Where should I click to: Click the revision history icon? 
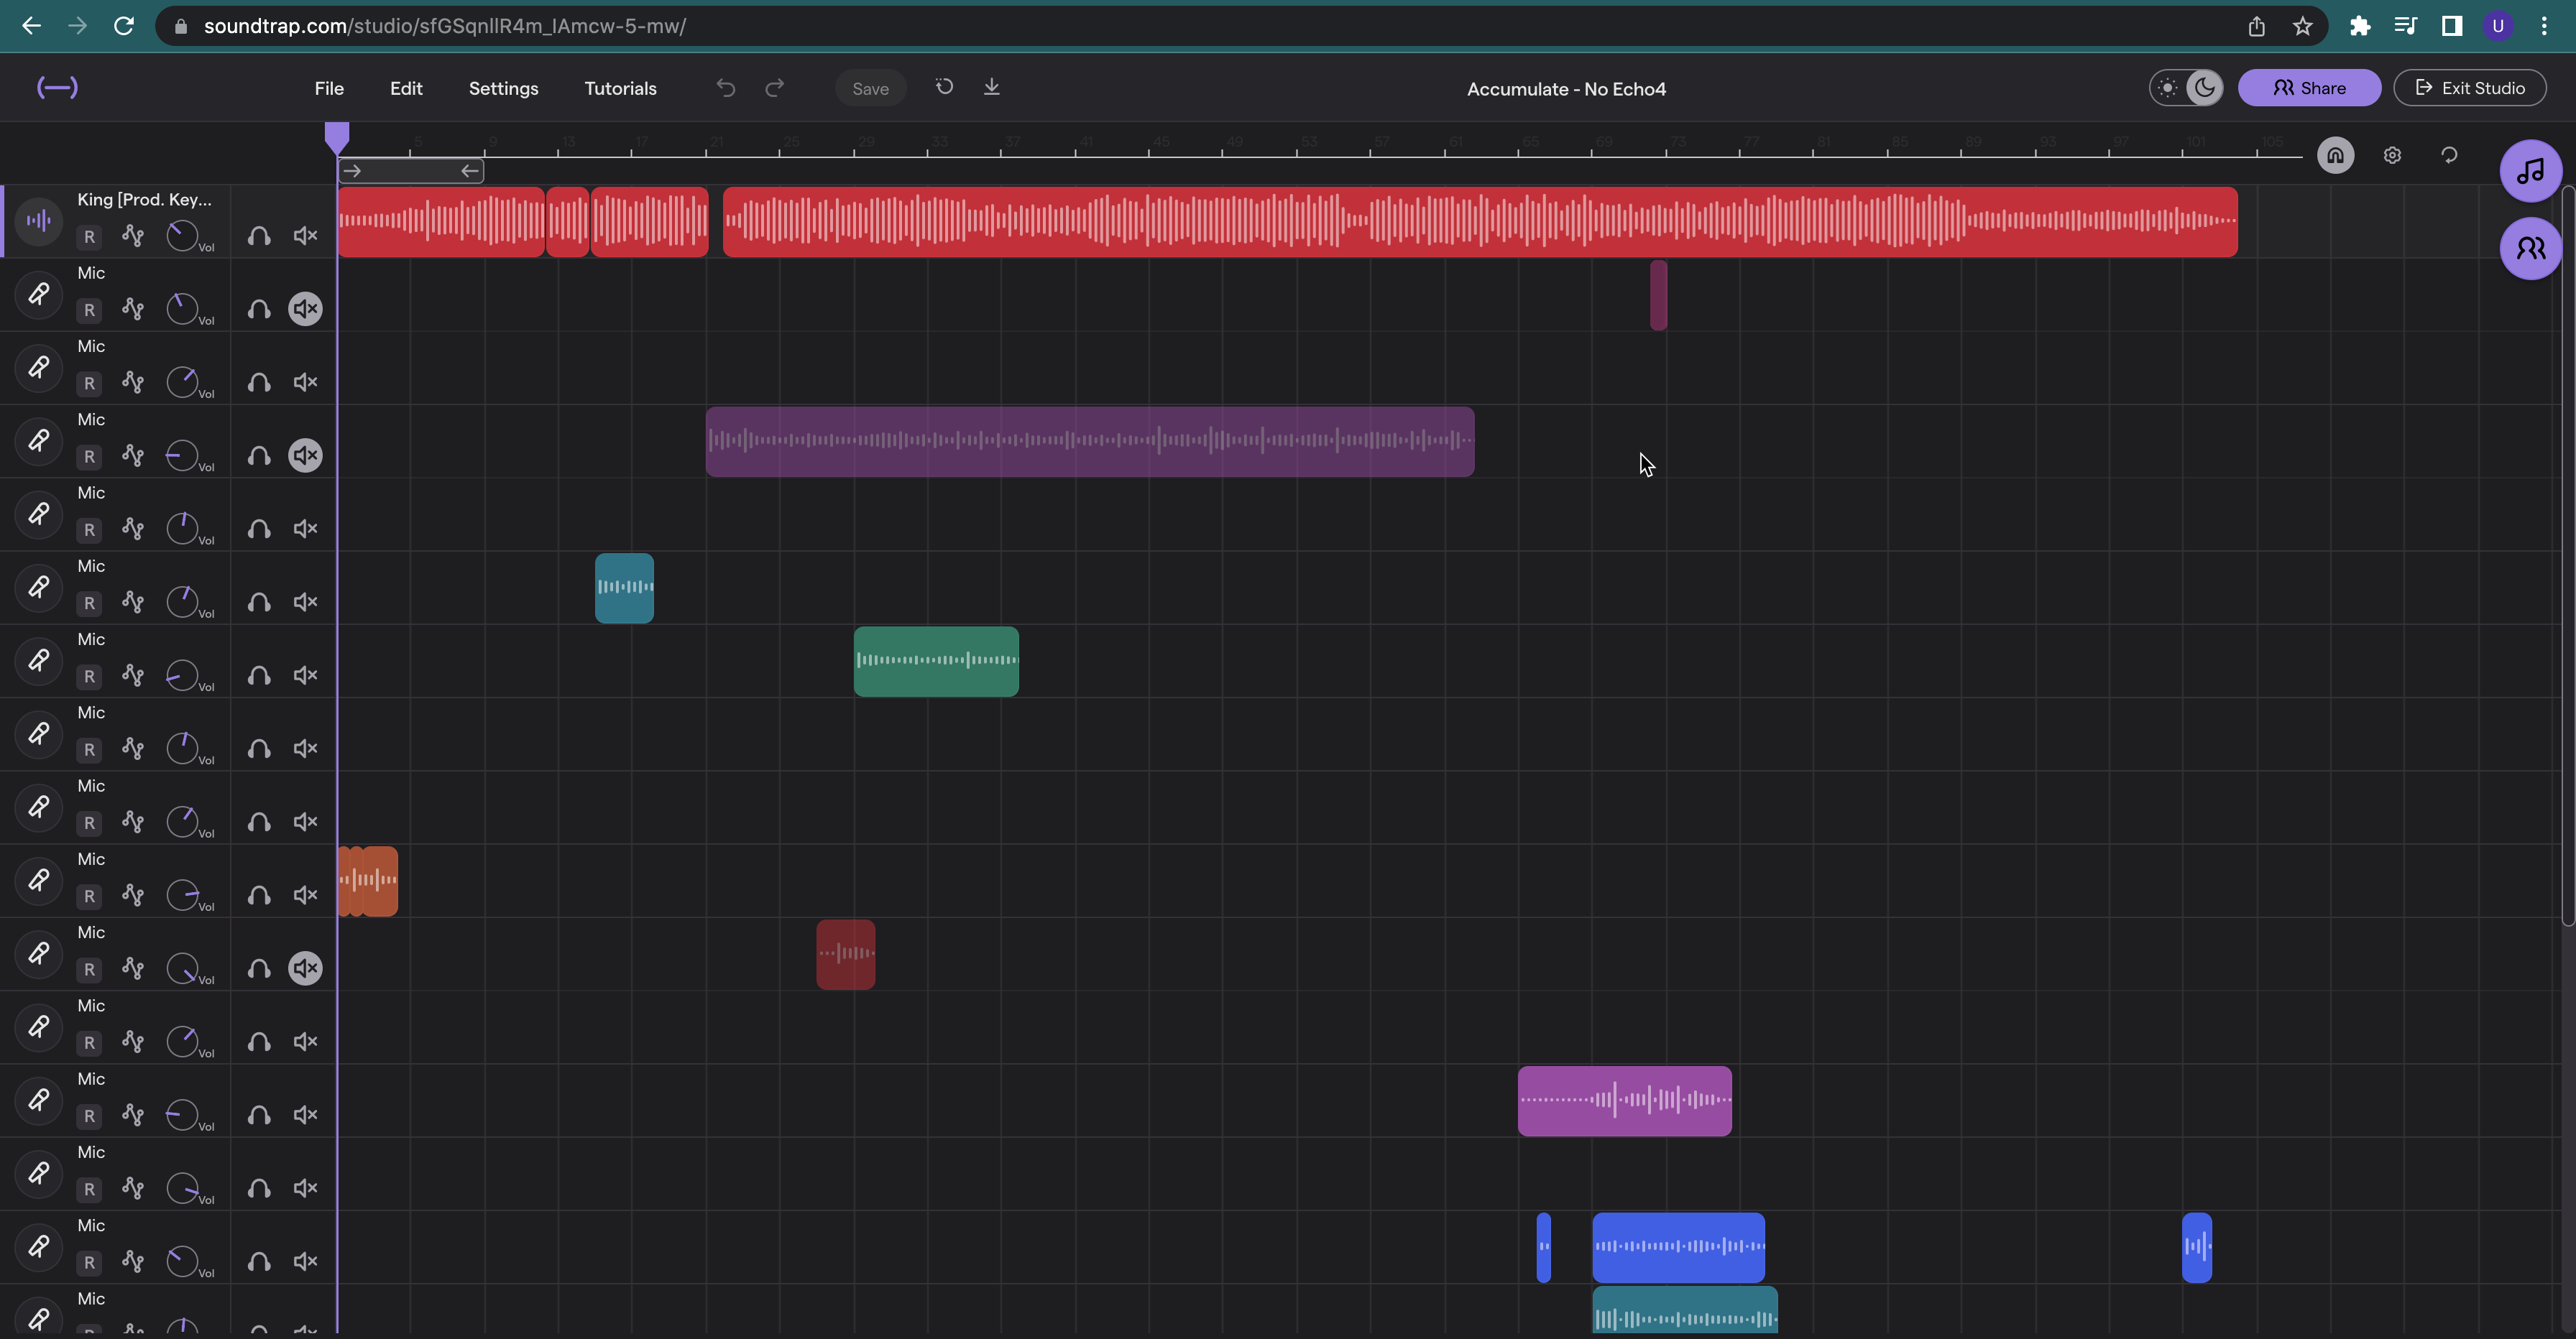[x=944, y=87]
